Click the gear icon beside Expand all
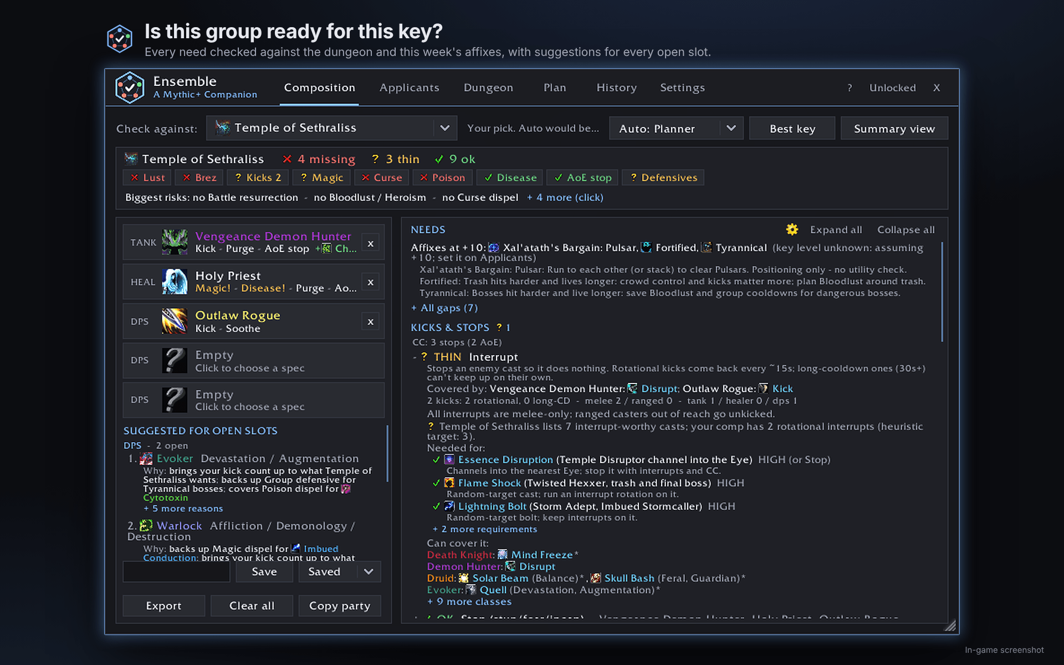This screenshot has width=1064, height=665. tap(792, 229)
